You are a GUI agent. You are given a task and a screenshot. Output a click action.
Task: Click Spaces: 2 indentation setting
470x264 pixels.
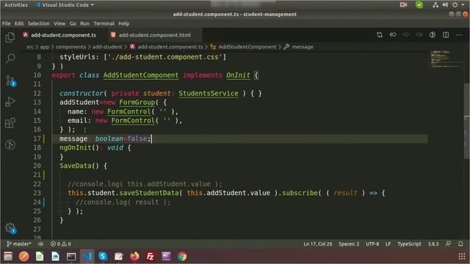click(x=349, y=244)
